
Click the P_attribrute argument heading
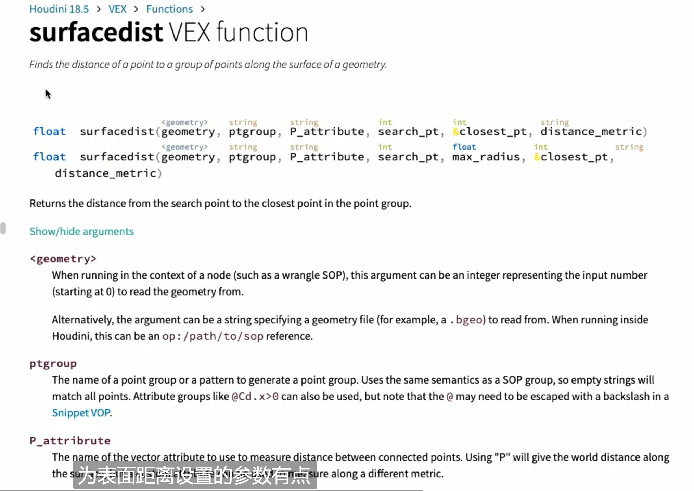[70, 441]
